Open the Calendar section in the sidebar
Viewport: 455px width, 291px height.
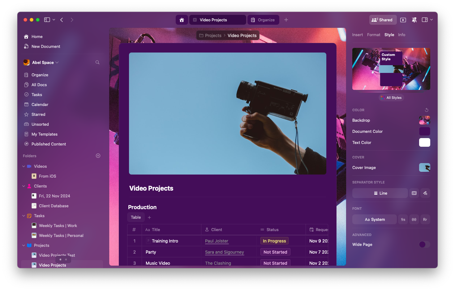(40, 104)
